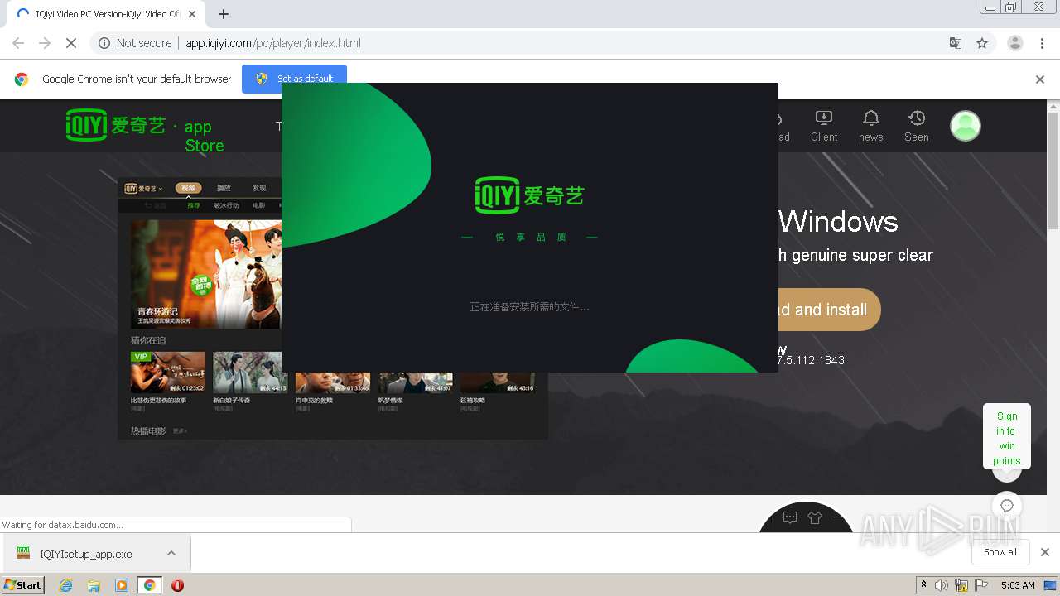Image resolution: width=1060 pixels, height=596 pixels.
Task: Click the Action Center flag tray icon
Action: tap(981, 585)
